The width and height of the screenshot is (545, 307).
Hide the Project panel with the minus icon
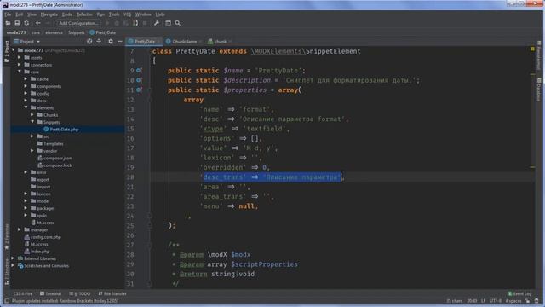119,42
